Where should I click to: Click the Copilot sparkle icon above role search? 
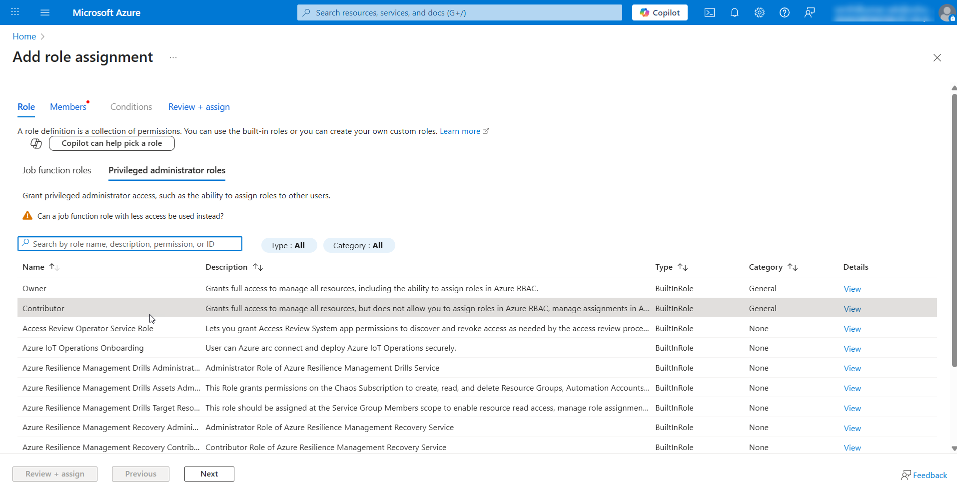coord(35,143)
